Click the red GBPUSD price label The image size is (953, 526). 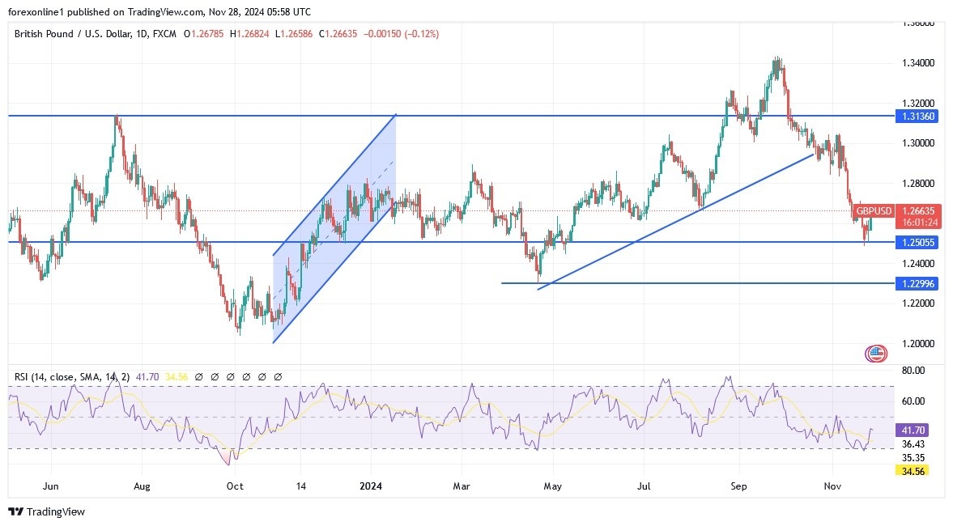click(x=874, y=211)
